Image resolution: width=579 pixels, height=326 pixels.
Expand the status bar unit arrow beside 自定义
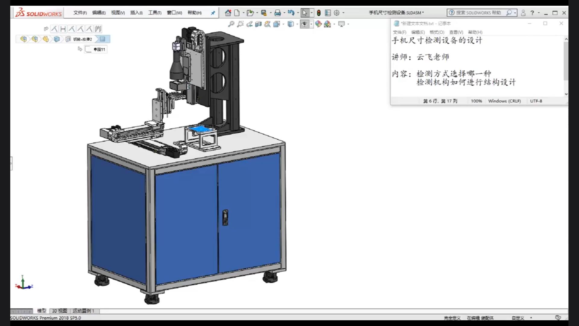tap(531, 318)
